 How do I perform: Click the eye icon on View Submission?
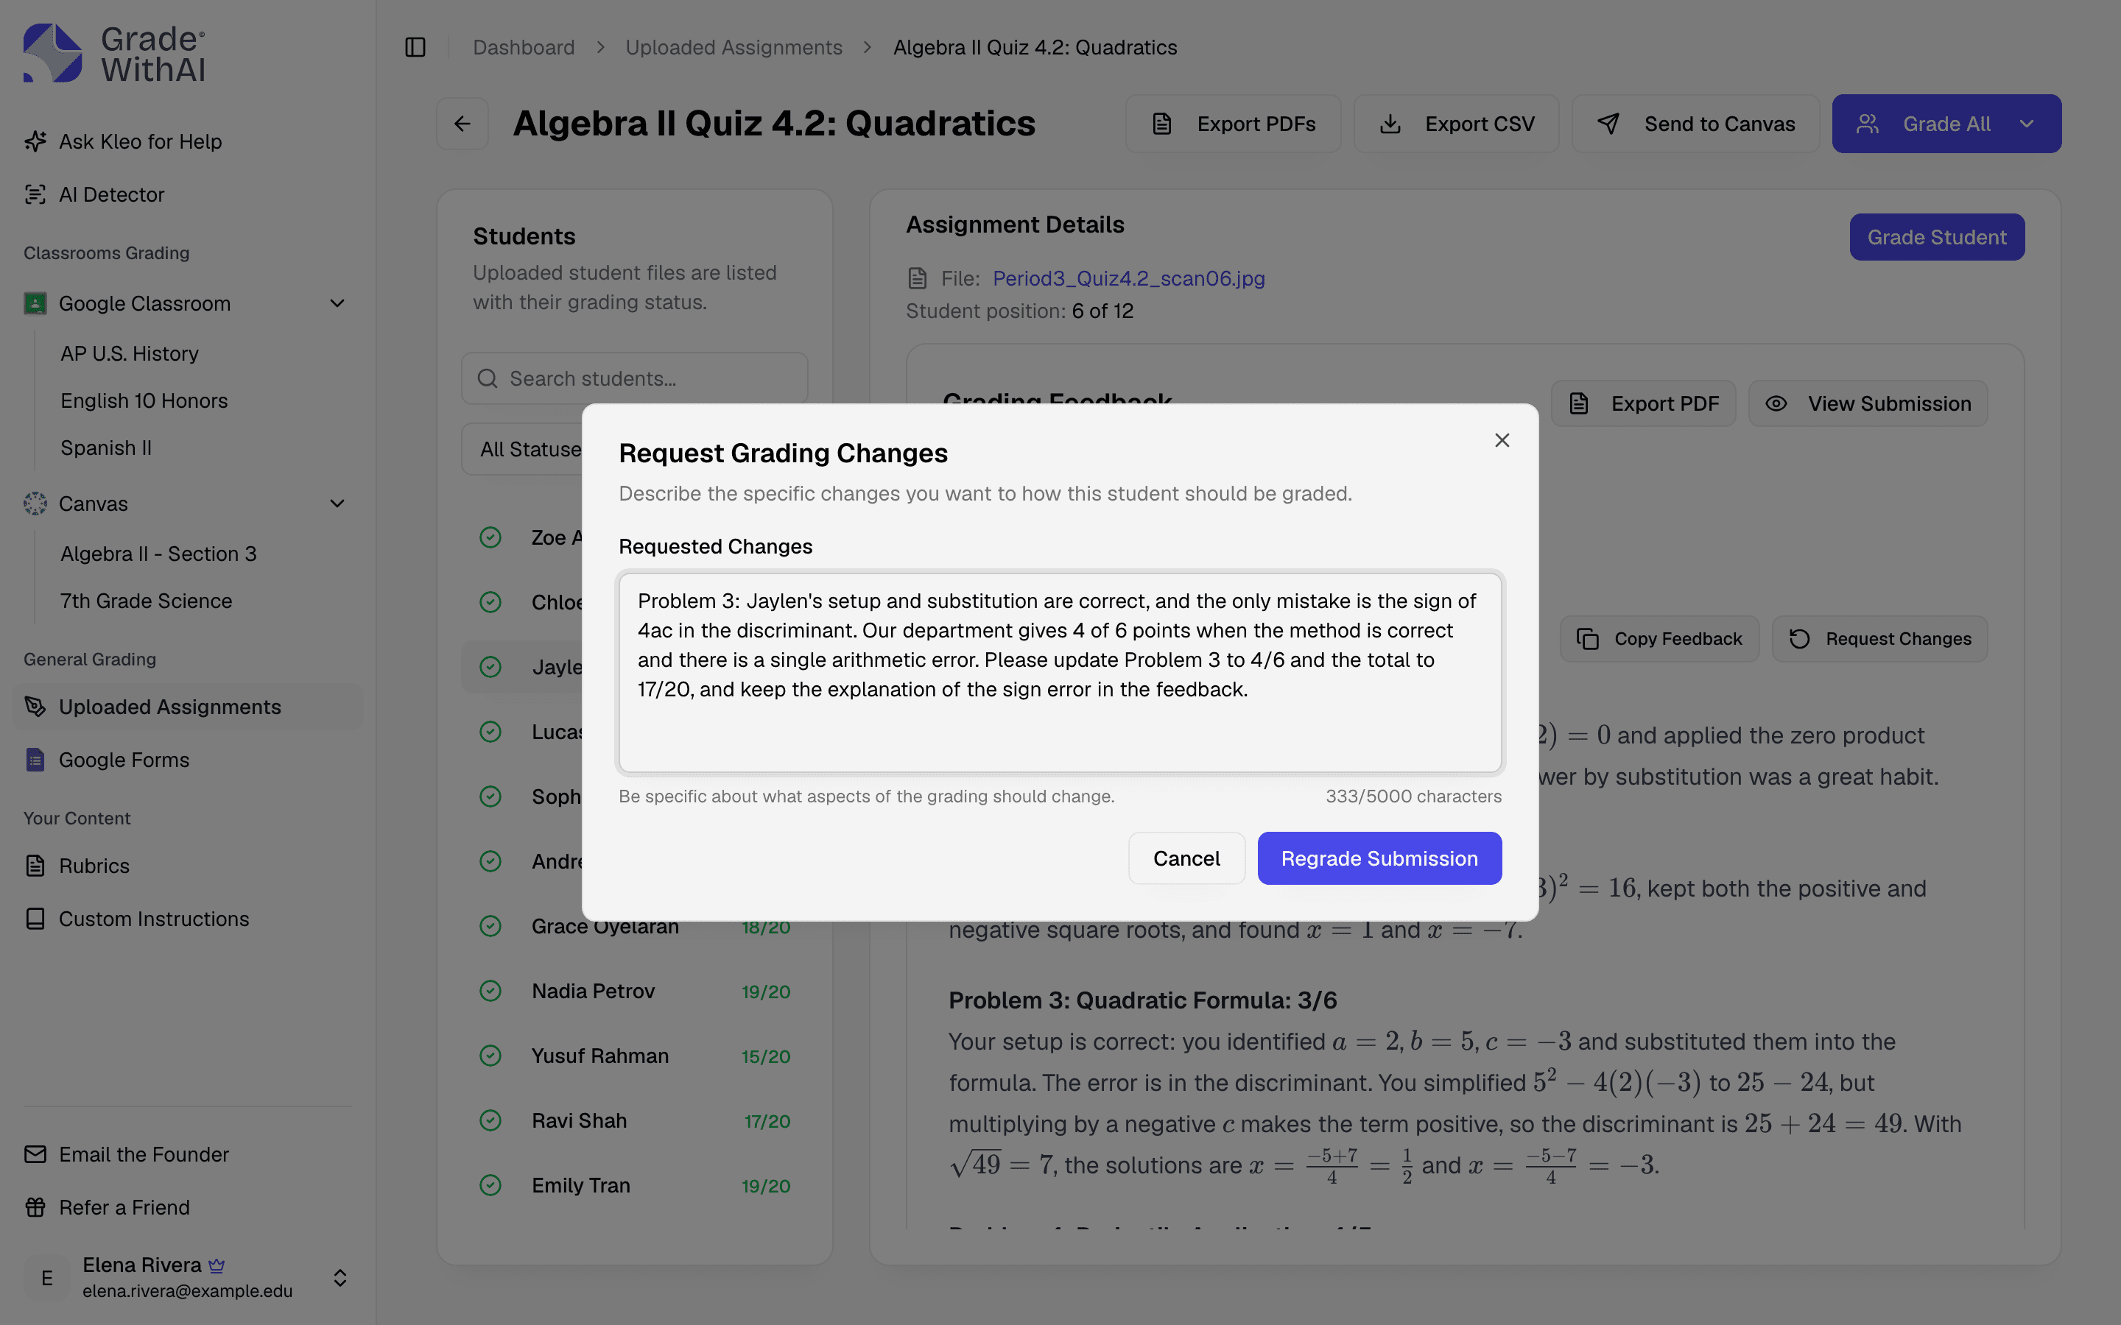click(x=1776, y=403)
